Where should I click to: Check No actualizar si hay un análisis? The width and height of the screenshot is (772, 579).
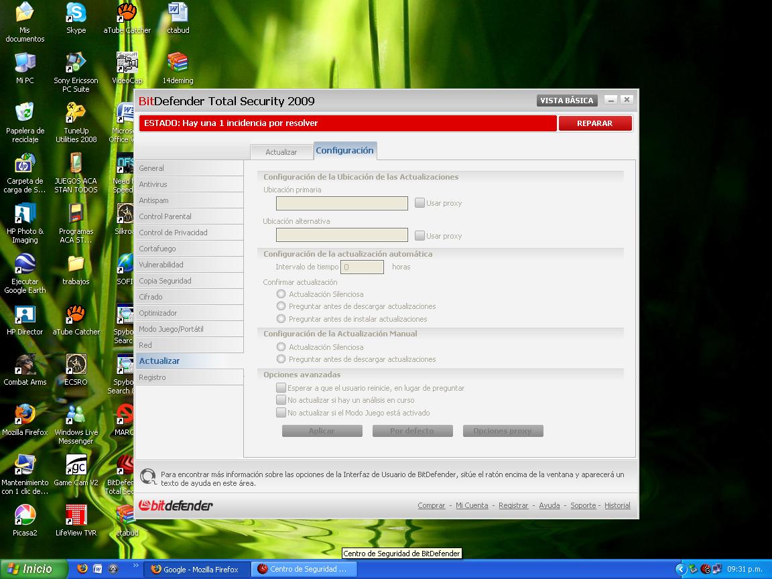click(281, 400)
